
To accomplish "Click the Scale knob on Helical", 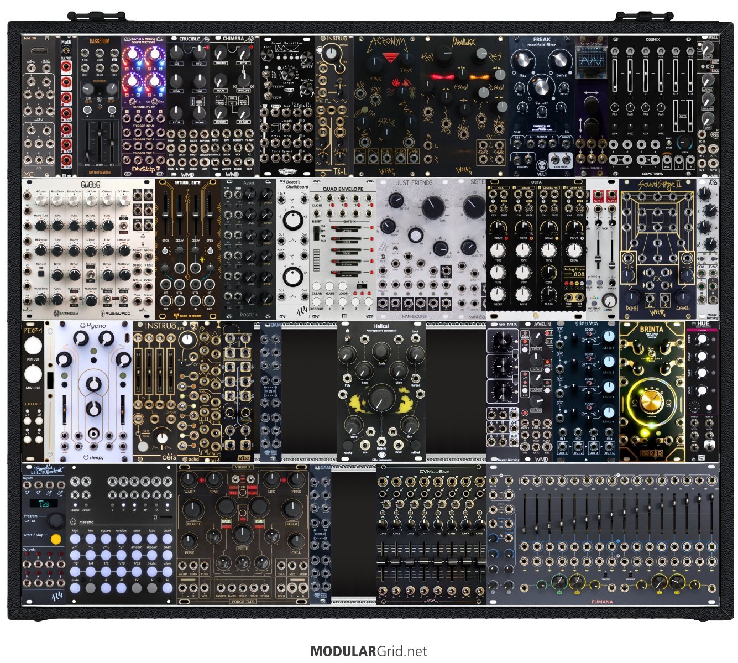I will (x=381, y=351).
